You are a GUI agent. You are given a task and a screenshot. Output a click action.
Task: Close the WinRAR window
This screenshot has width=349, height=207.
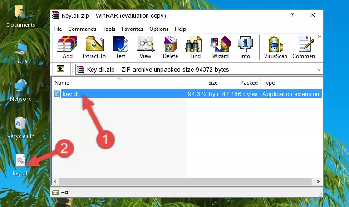click(x=313, y=15)
